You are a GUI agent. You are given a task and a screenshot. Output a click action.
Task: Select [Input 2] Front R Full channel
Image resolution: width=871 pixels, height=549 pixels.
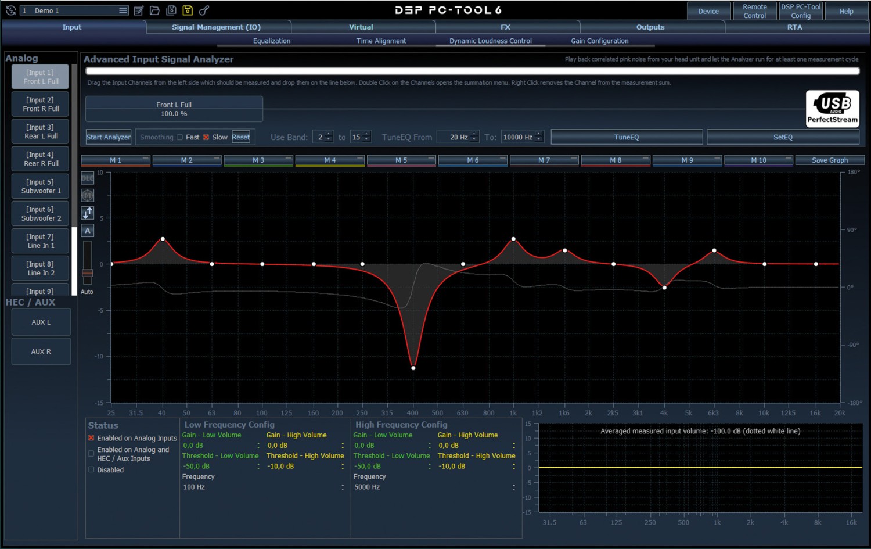[x=41, y=104]
